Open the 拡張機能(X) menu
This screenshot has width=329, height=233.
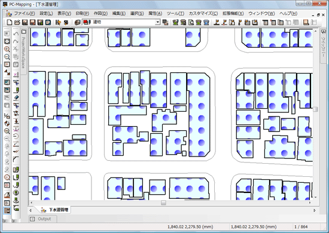pyautogui.click(x=233, y=13)
